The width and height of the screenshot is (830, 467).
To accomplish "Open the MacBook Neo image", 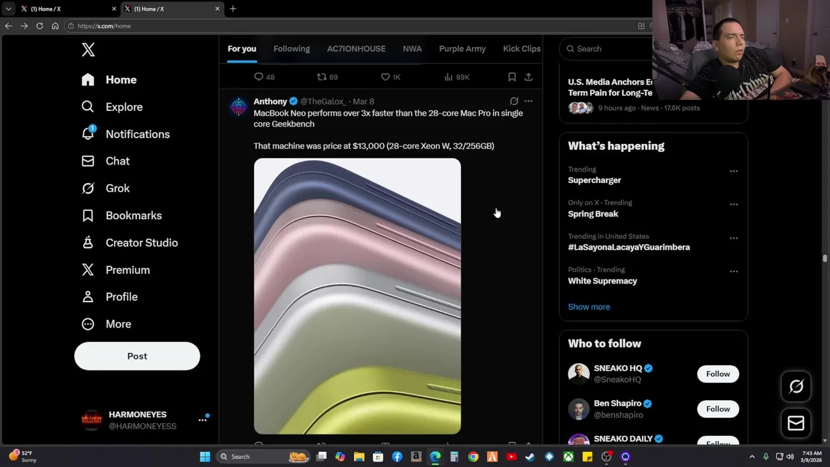I will point(357,296).
